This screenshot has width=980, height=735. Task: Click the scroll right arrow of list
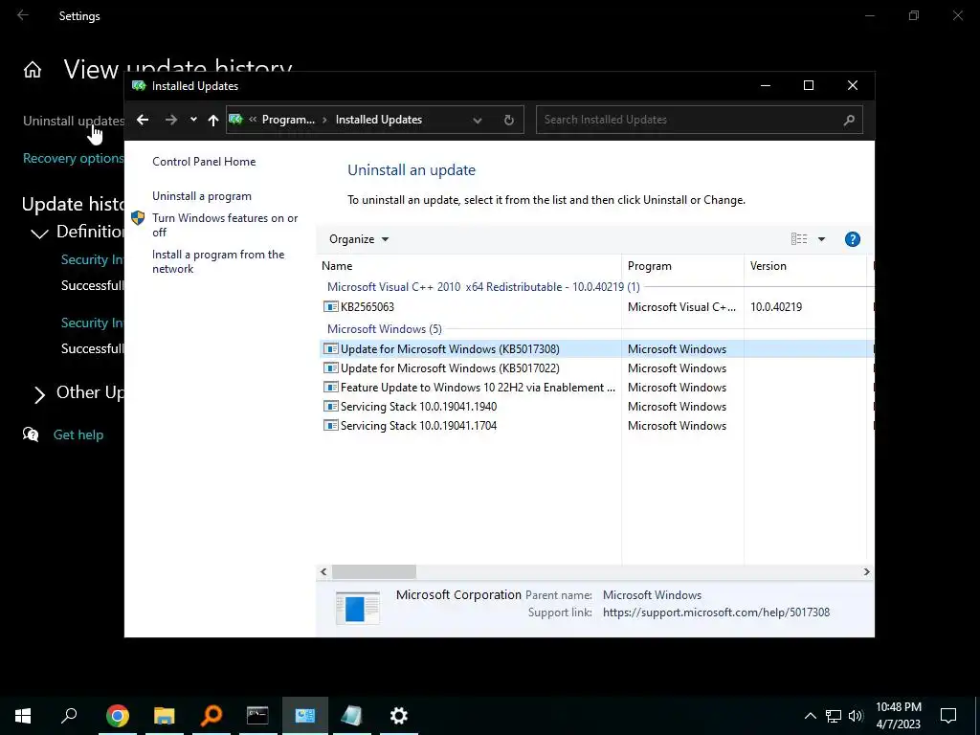pos(866,571)
